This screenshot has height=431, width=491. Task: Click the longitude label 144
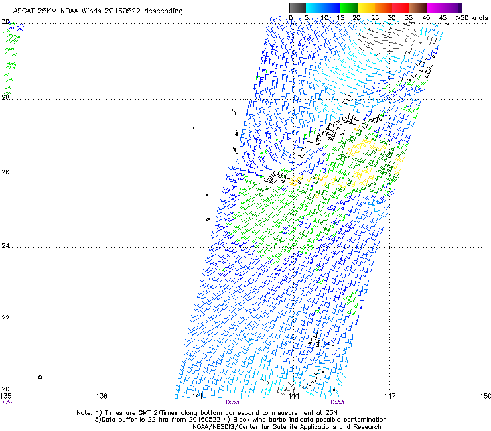[293, 396]
